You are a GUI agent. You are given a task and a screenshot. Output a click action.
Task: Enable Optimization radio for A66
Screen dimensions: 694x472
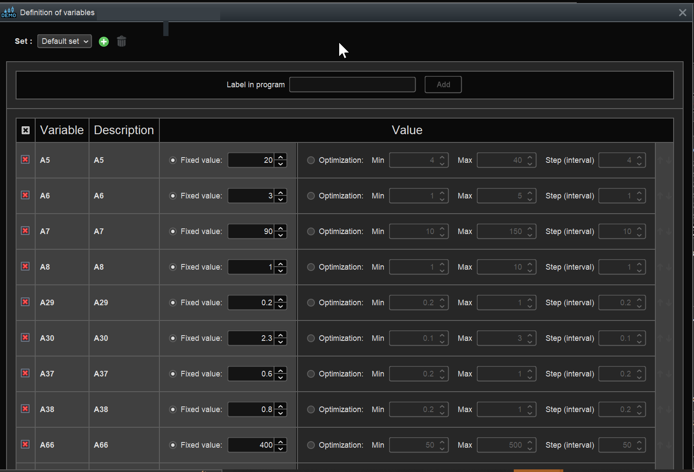point(311,445)
